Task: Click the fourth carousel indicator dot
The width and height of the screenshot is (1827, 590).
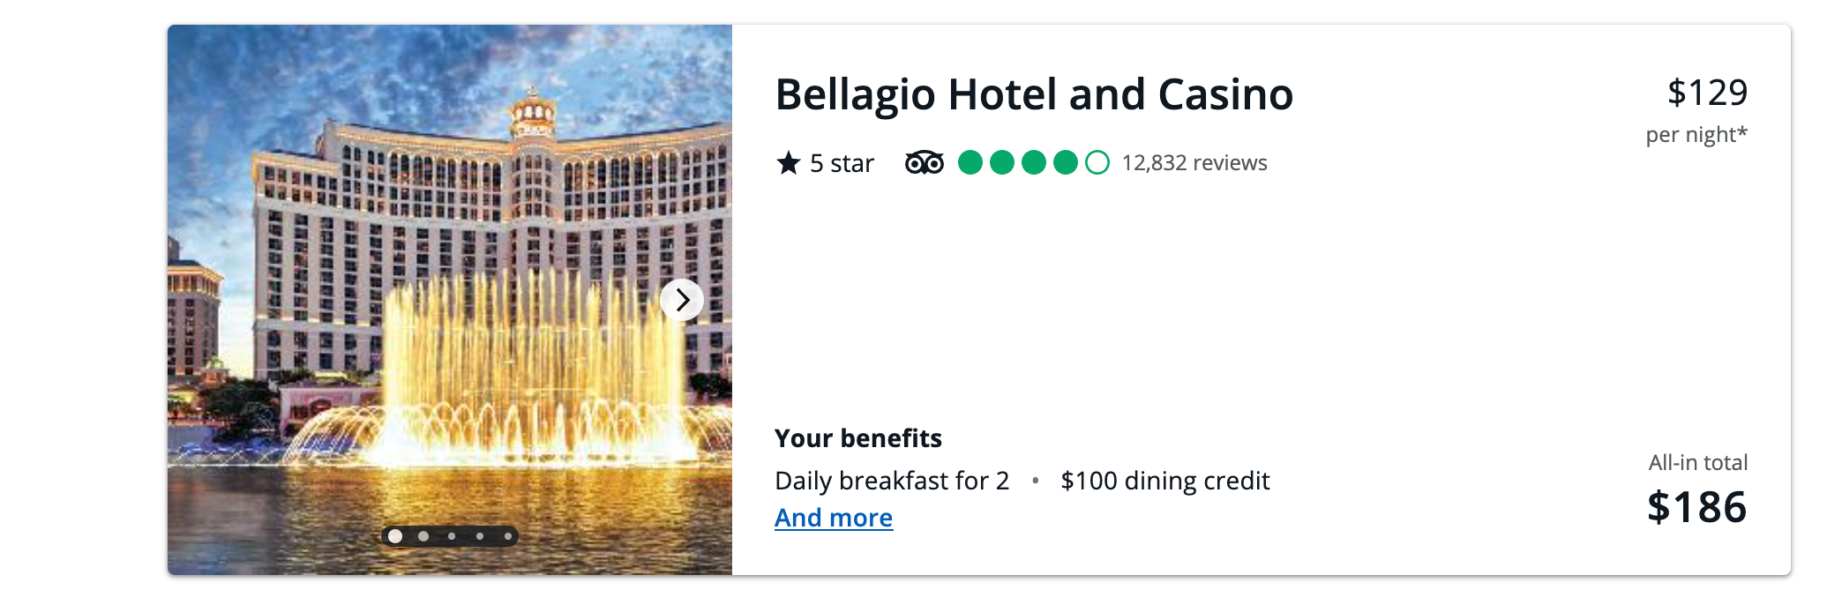Action: pyautogui.click(x=481, y=536)
